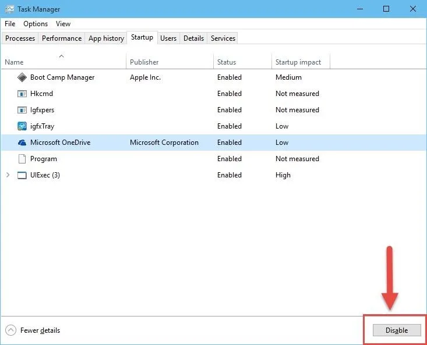Click the Microsoft Corporation publisher cell

(x=164, y=143)
